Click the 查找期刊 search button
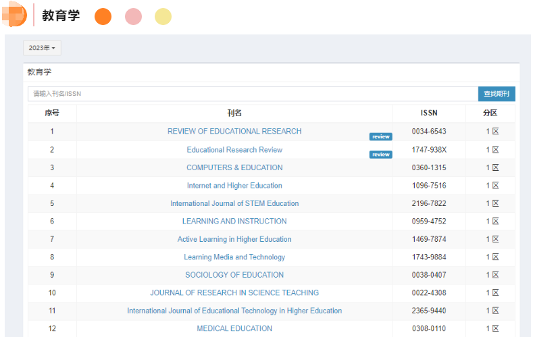The width and height of the screenshot is (533, 337). 497,94
